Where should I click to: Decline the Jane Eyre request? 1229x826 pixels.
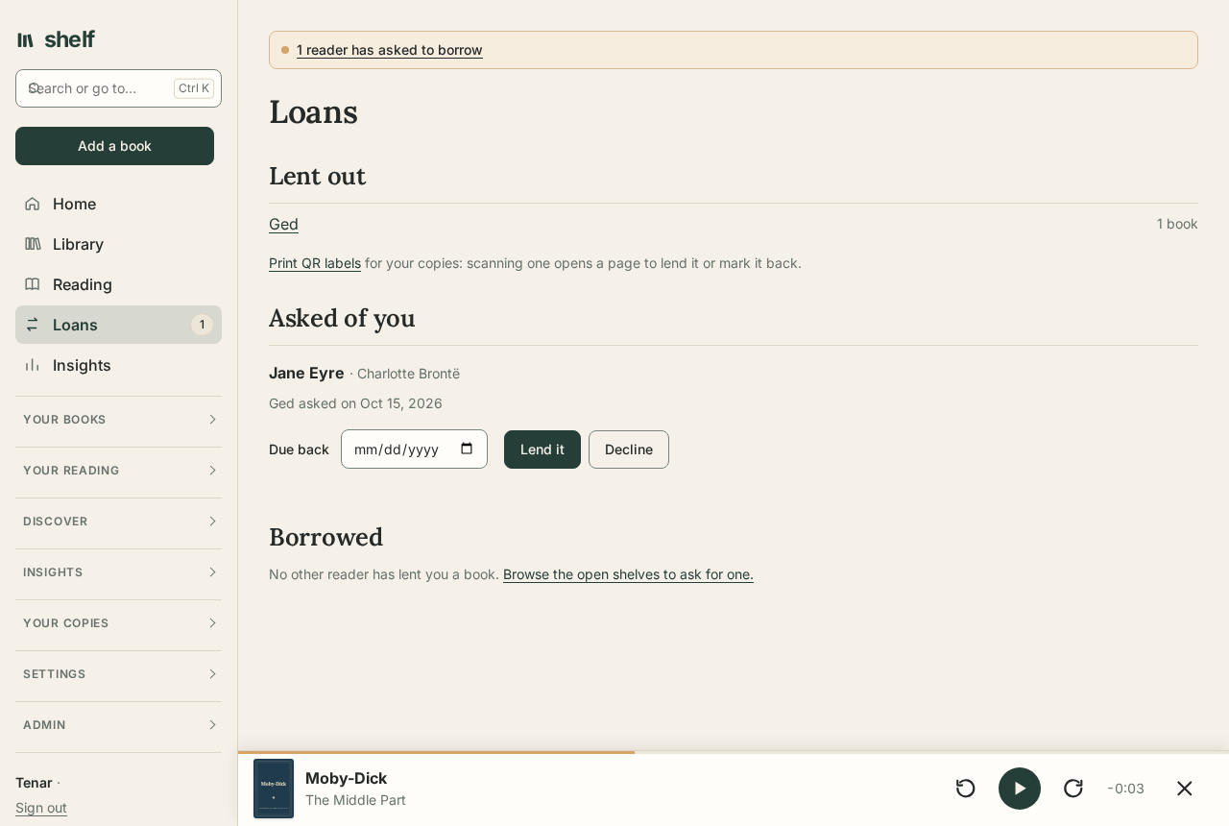629,449
